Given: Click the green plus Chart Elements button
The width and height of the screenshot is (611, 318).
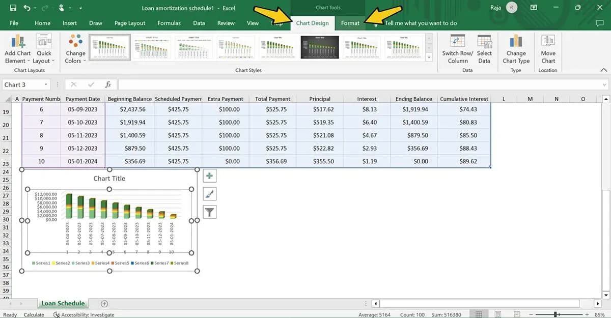Looking at the screenshot, I should click(x=210, y=176).
